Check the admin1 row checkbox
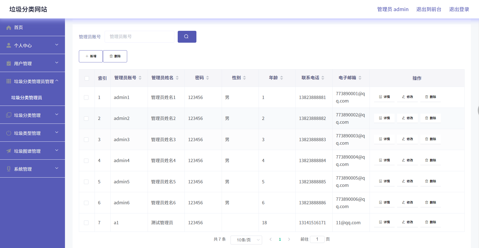The width and height of the screenshot is (479, 248). click(x=86, y=97)
